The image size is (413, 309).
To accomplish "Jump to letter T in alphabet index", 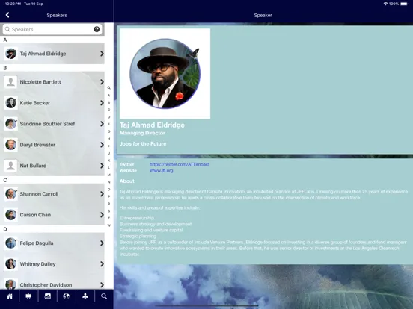I will point(108,218).
